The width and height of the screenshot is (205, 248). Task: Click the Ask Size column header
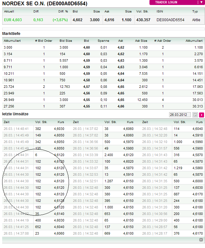pyautogui.click(x=141, y=41)
